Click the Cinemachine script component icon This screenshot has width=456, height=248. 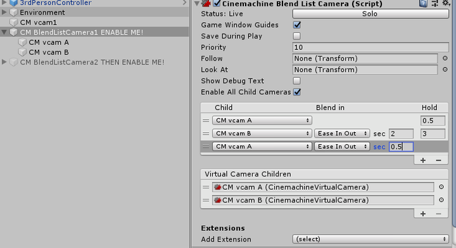coord(206,4)
